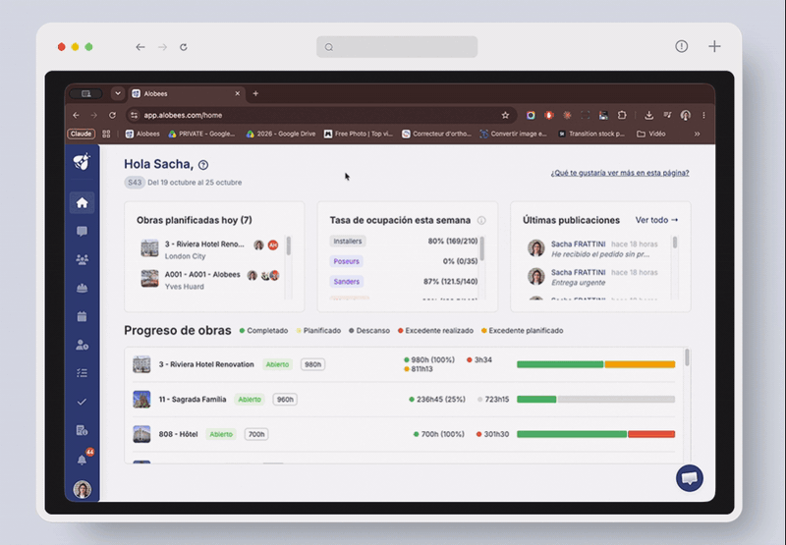The height and width of the screenshot is (545, 786).
Task: Open team members from sidebar people icon
Action: click(x=82, y=259)
